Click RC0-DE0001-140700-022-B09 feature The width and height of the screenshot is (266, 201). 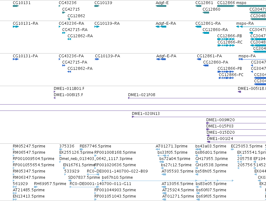tap(117, 171)
